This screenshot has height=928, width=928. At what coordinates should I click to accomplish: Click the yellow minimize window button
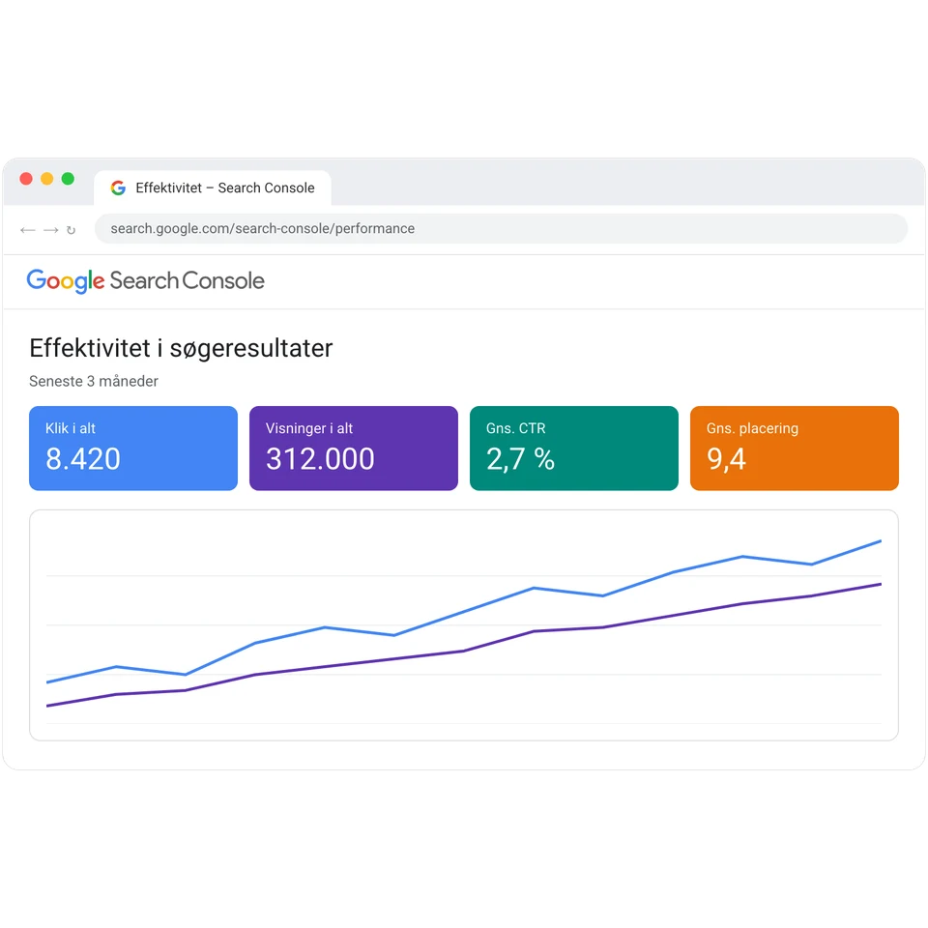[46, 179]
